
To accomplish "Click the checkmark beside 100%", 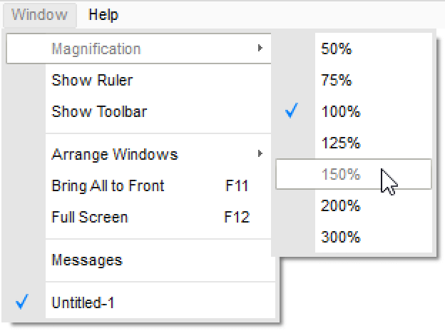I will pos(291,112).
